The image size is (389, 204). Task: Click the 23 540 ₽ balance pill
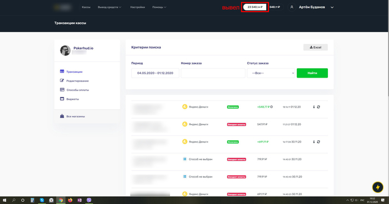[255, 7]
